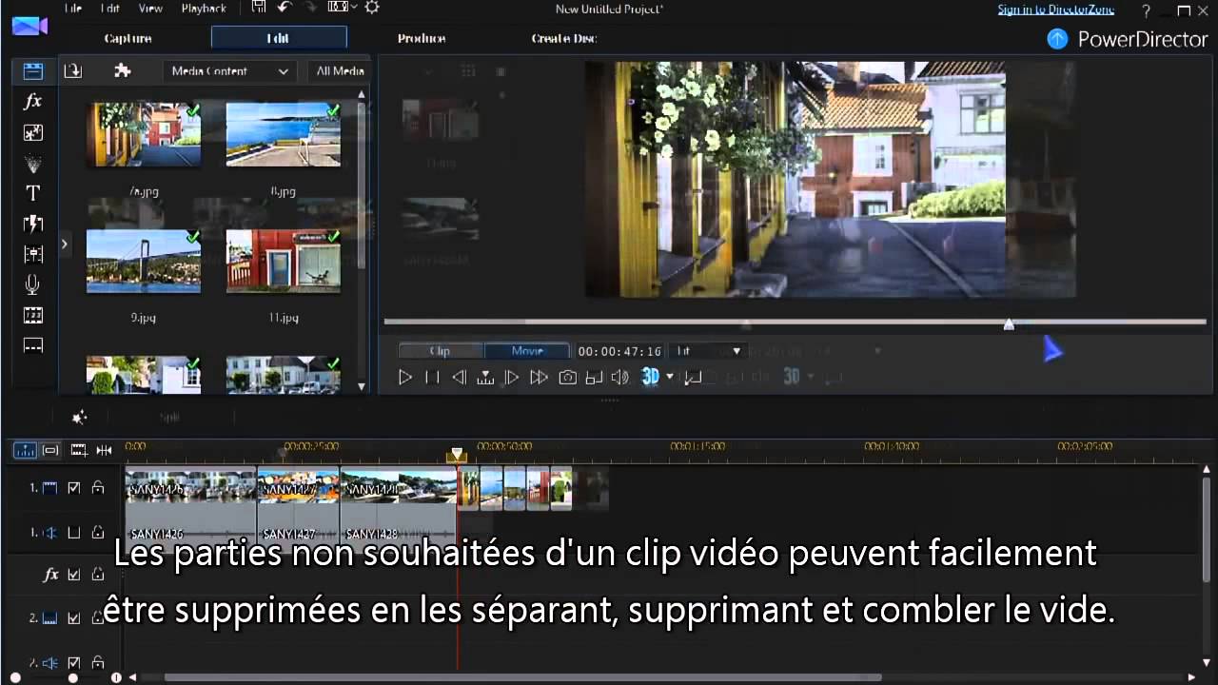This screenshot has width=1218, height=685.
Task: Click the Track Manager add tracks icon
Action: pos(79,450)
